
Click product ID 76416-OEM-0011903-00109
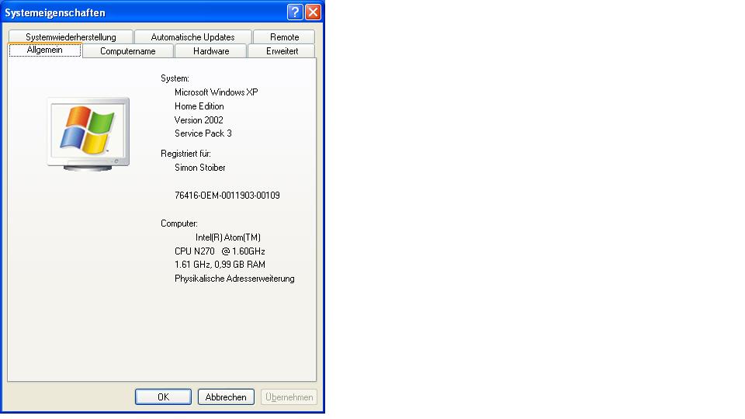[227, 196]
